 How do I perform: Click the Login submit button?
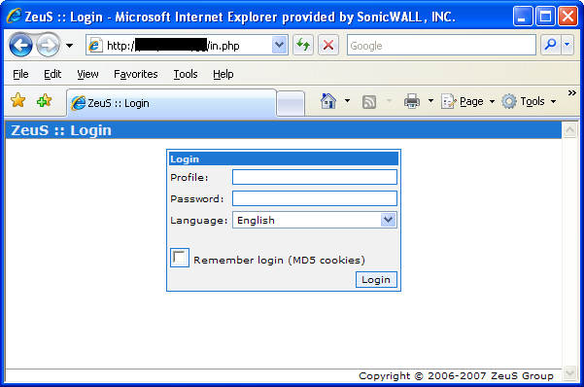coord(376,280)
